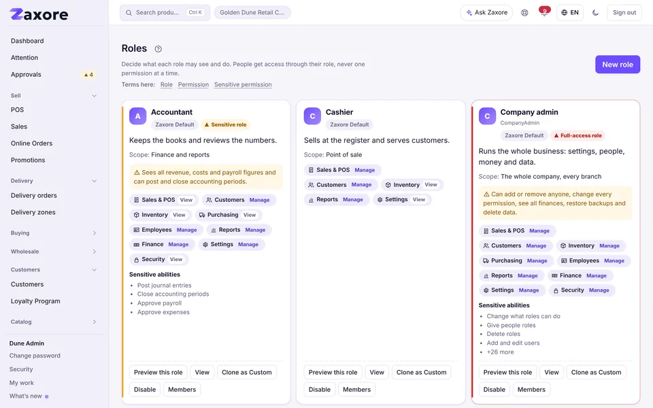
Task: Open Change password in sidebar footer
Action: point(35,356)
